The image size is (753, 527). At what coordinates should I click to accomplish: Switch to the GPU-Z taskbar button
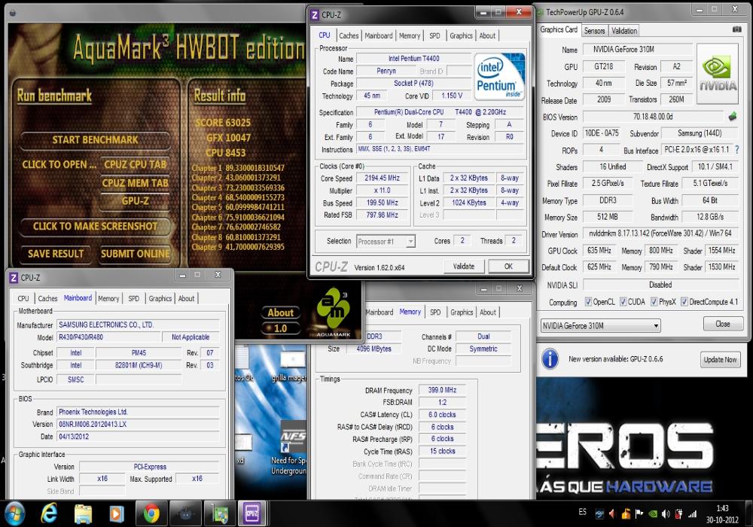[x=219, y=514]
